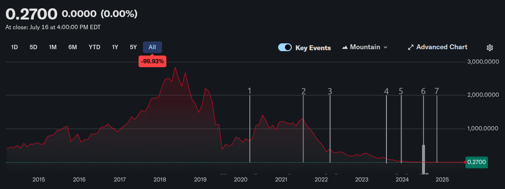Click key event marker 7

(x=437, y=91)
